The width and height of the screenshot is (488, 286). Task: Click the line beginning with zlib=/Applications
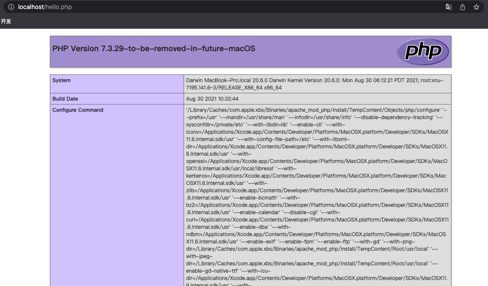(317, 191)
